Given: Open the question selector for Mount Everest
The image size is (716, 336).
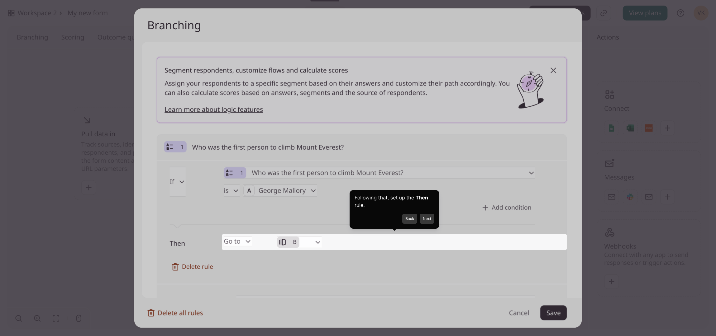Looking at the screenshot, I should click(379, 173).
